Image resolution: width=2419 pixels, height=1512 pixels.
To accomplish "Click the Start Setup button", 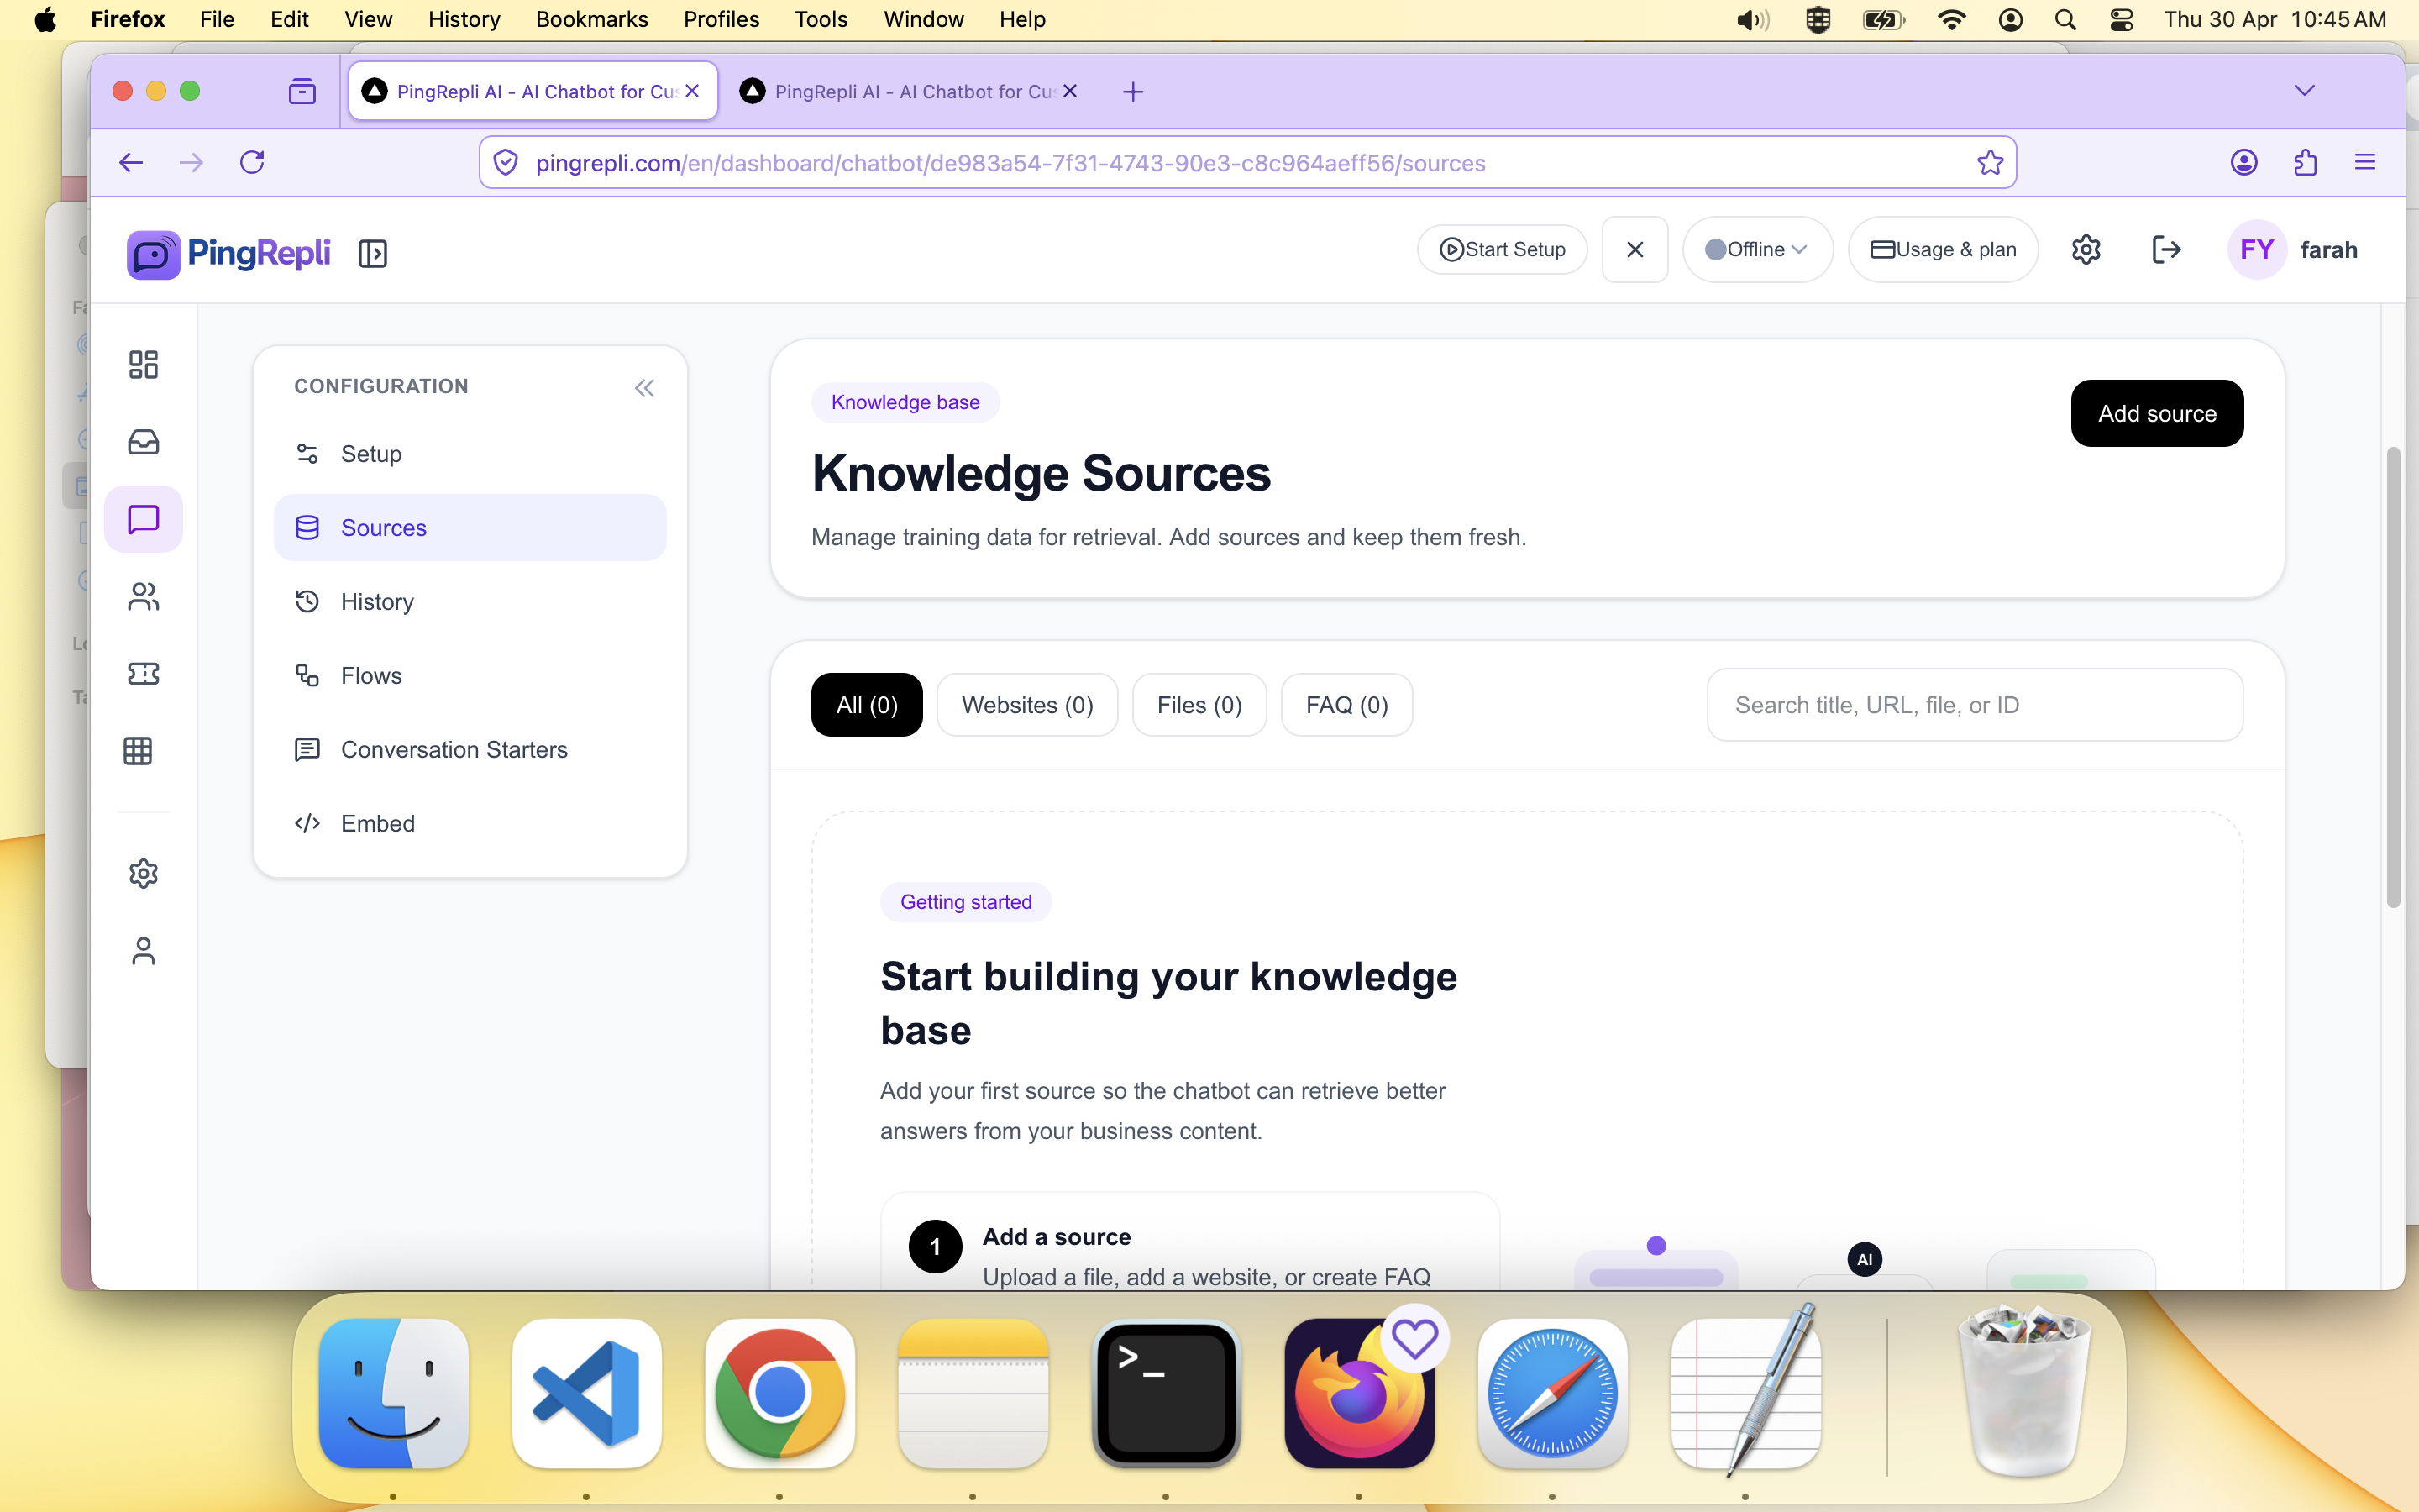I will click(x=1503, y=249).
